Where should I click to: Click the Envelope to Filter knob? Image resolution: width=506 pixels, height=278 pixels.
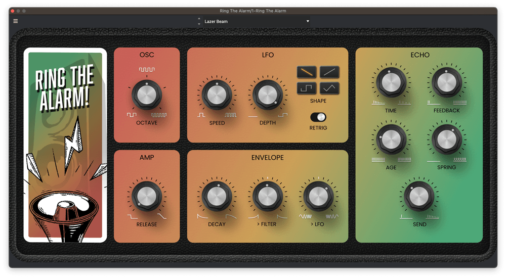coord(268,196)
